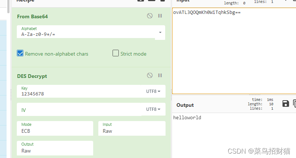The width and height of the screenshot is (296, 158).
Task: Disable the DES Decrypt operation
Action: 150,75
